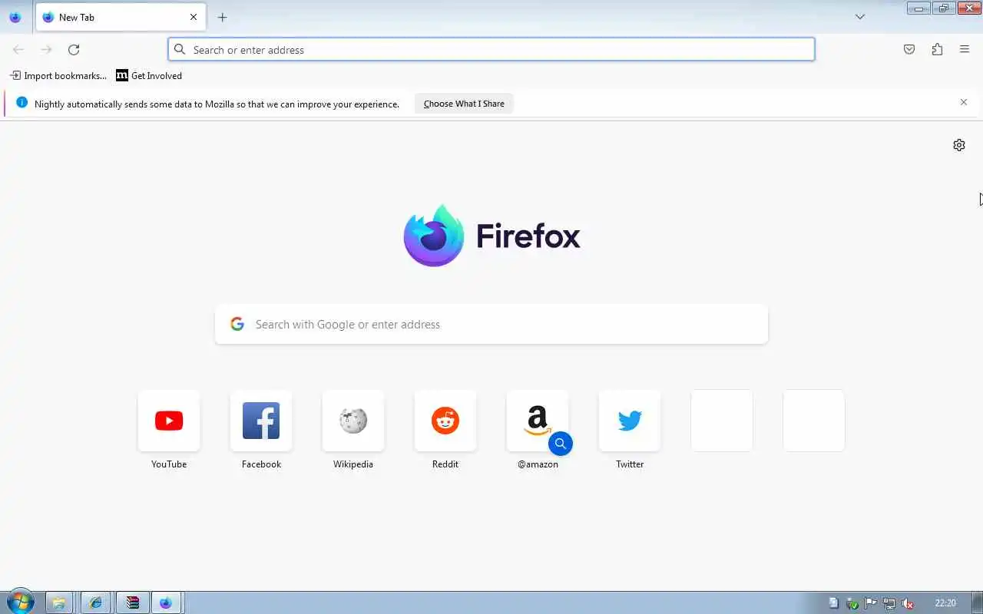
Task: Select Firefox Nightly taskbar button
Action: point(167,602)
